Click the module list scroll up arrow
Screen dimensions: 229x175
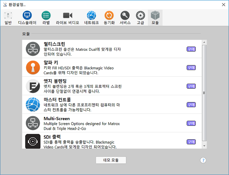[x=204, y=42]
